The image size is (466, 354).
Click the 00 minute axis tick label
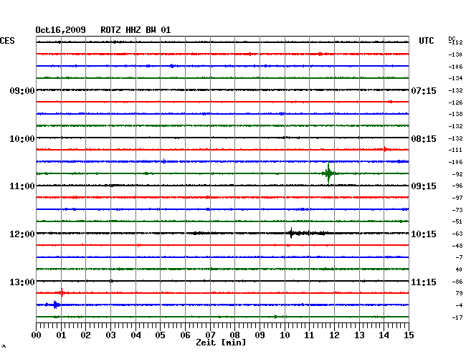tap(37, 335)
